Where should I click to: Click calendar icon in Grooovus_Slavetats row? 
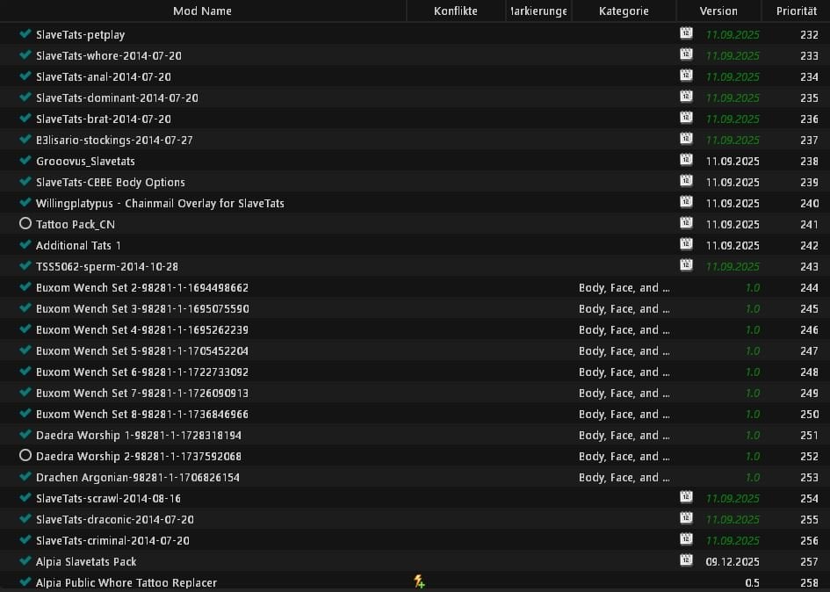(686, 160)
